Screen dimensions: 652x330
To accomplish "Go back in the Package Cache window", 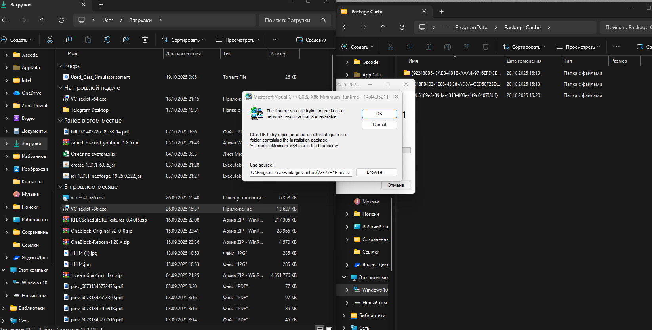I will [345, 27].
